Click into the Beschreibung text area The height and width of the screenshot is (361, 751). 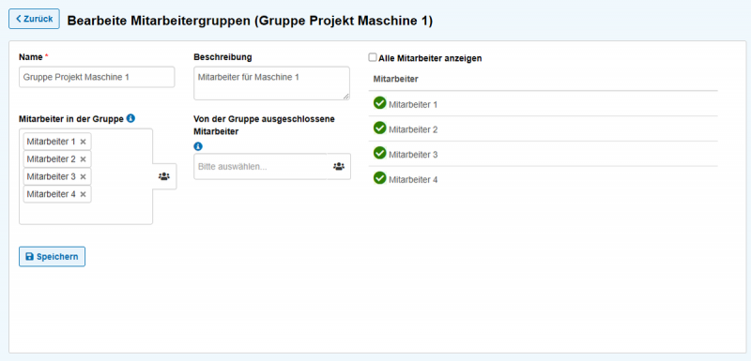coord(271,83)
